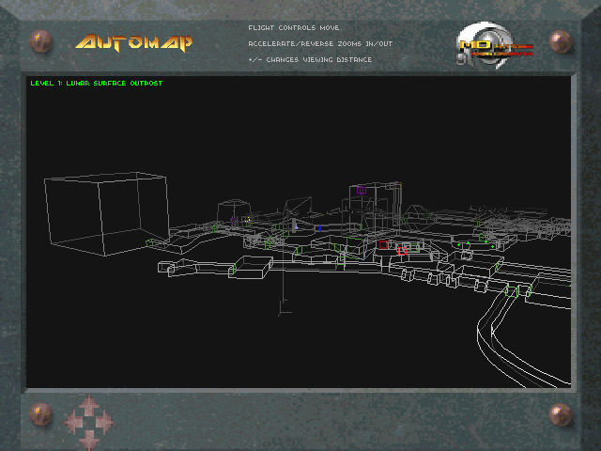Image resolution: width=601 pixels, height=451 pixels.
Task: Click the left arrow of the directional pad
Action: [74, 422]
